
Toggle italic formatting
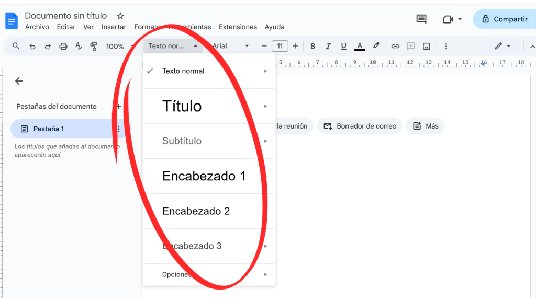328,46
